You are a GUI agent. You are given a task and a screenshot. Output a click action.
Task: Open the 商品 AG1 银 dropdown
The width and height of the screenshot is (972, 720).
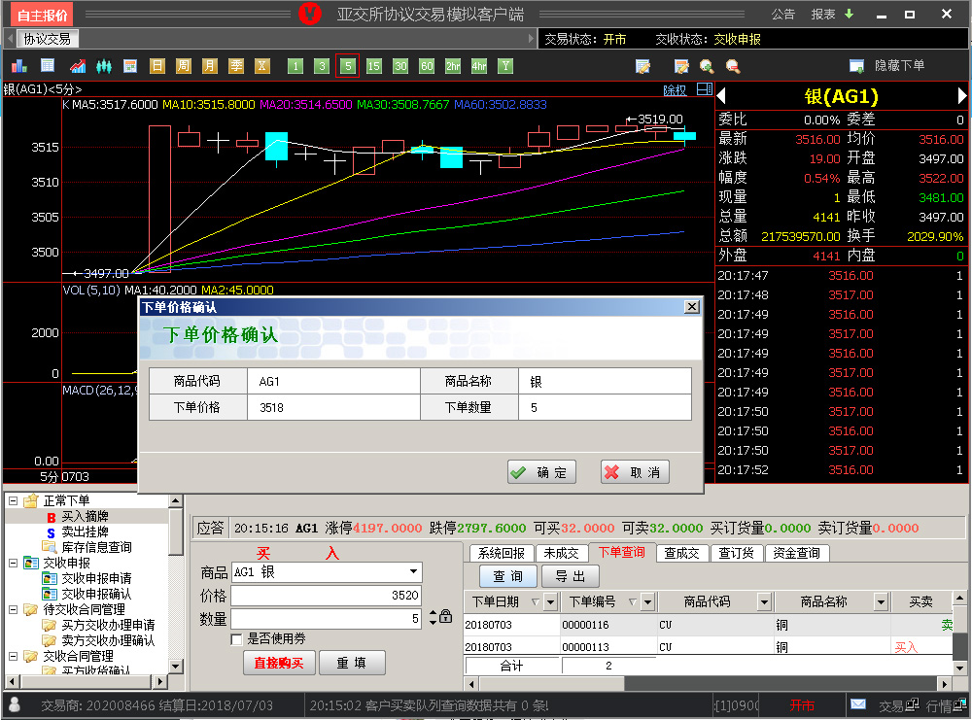(413, 572)
